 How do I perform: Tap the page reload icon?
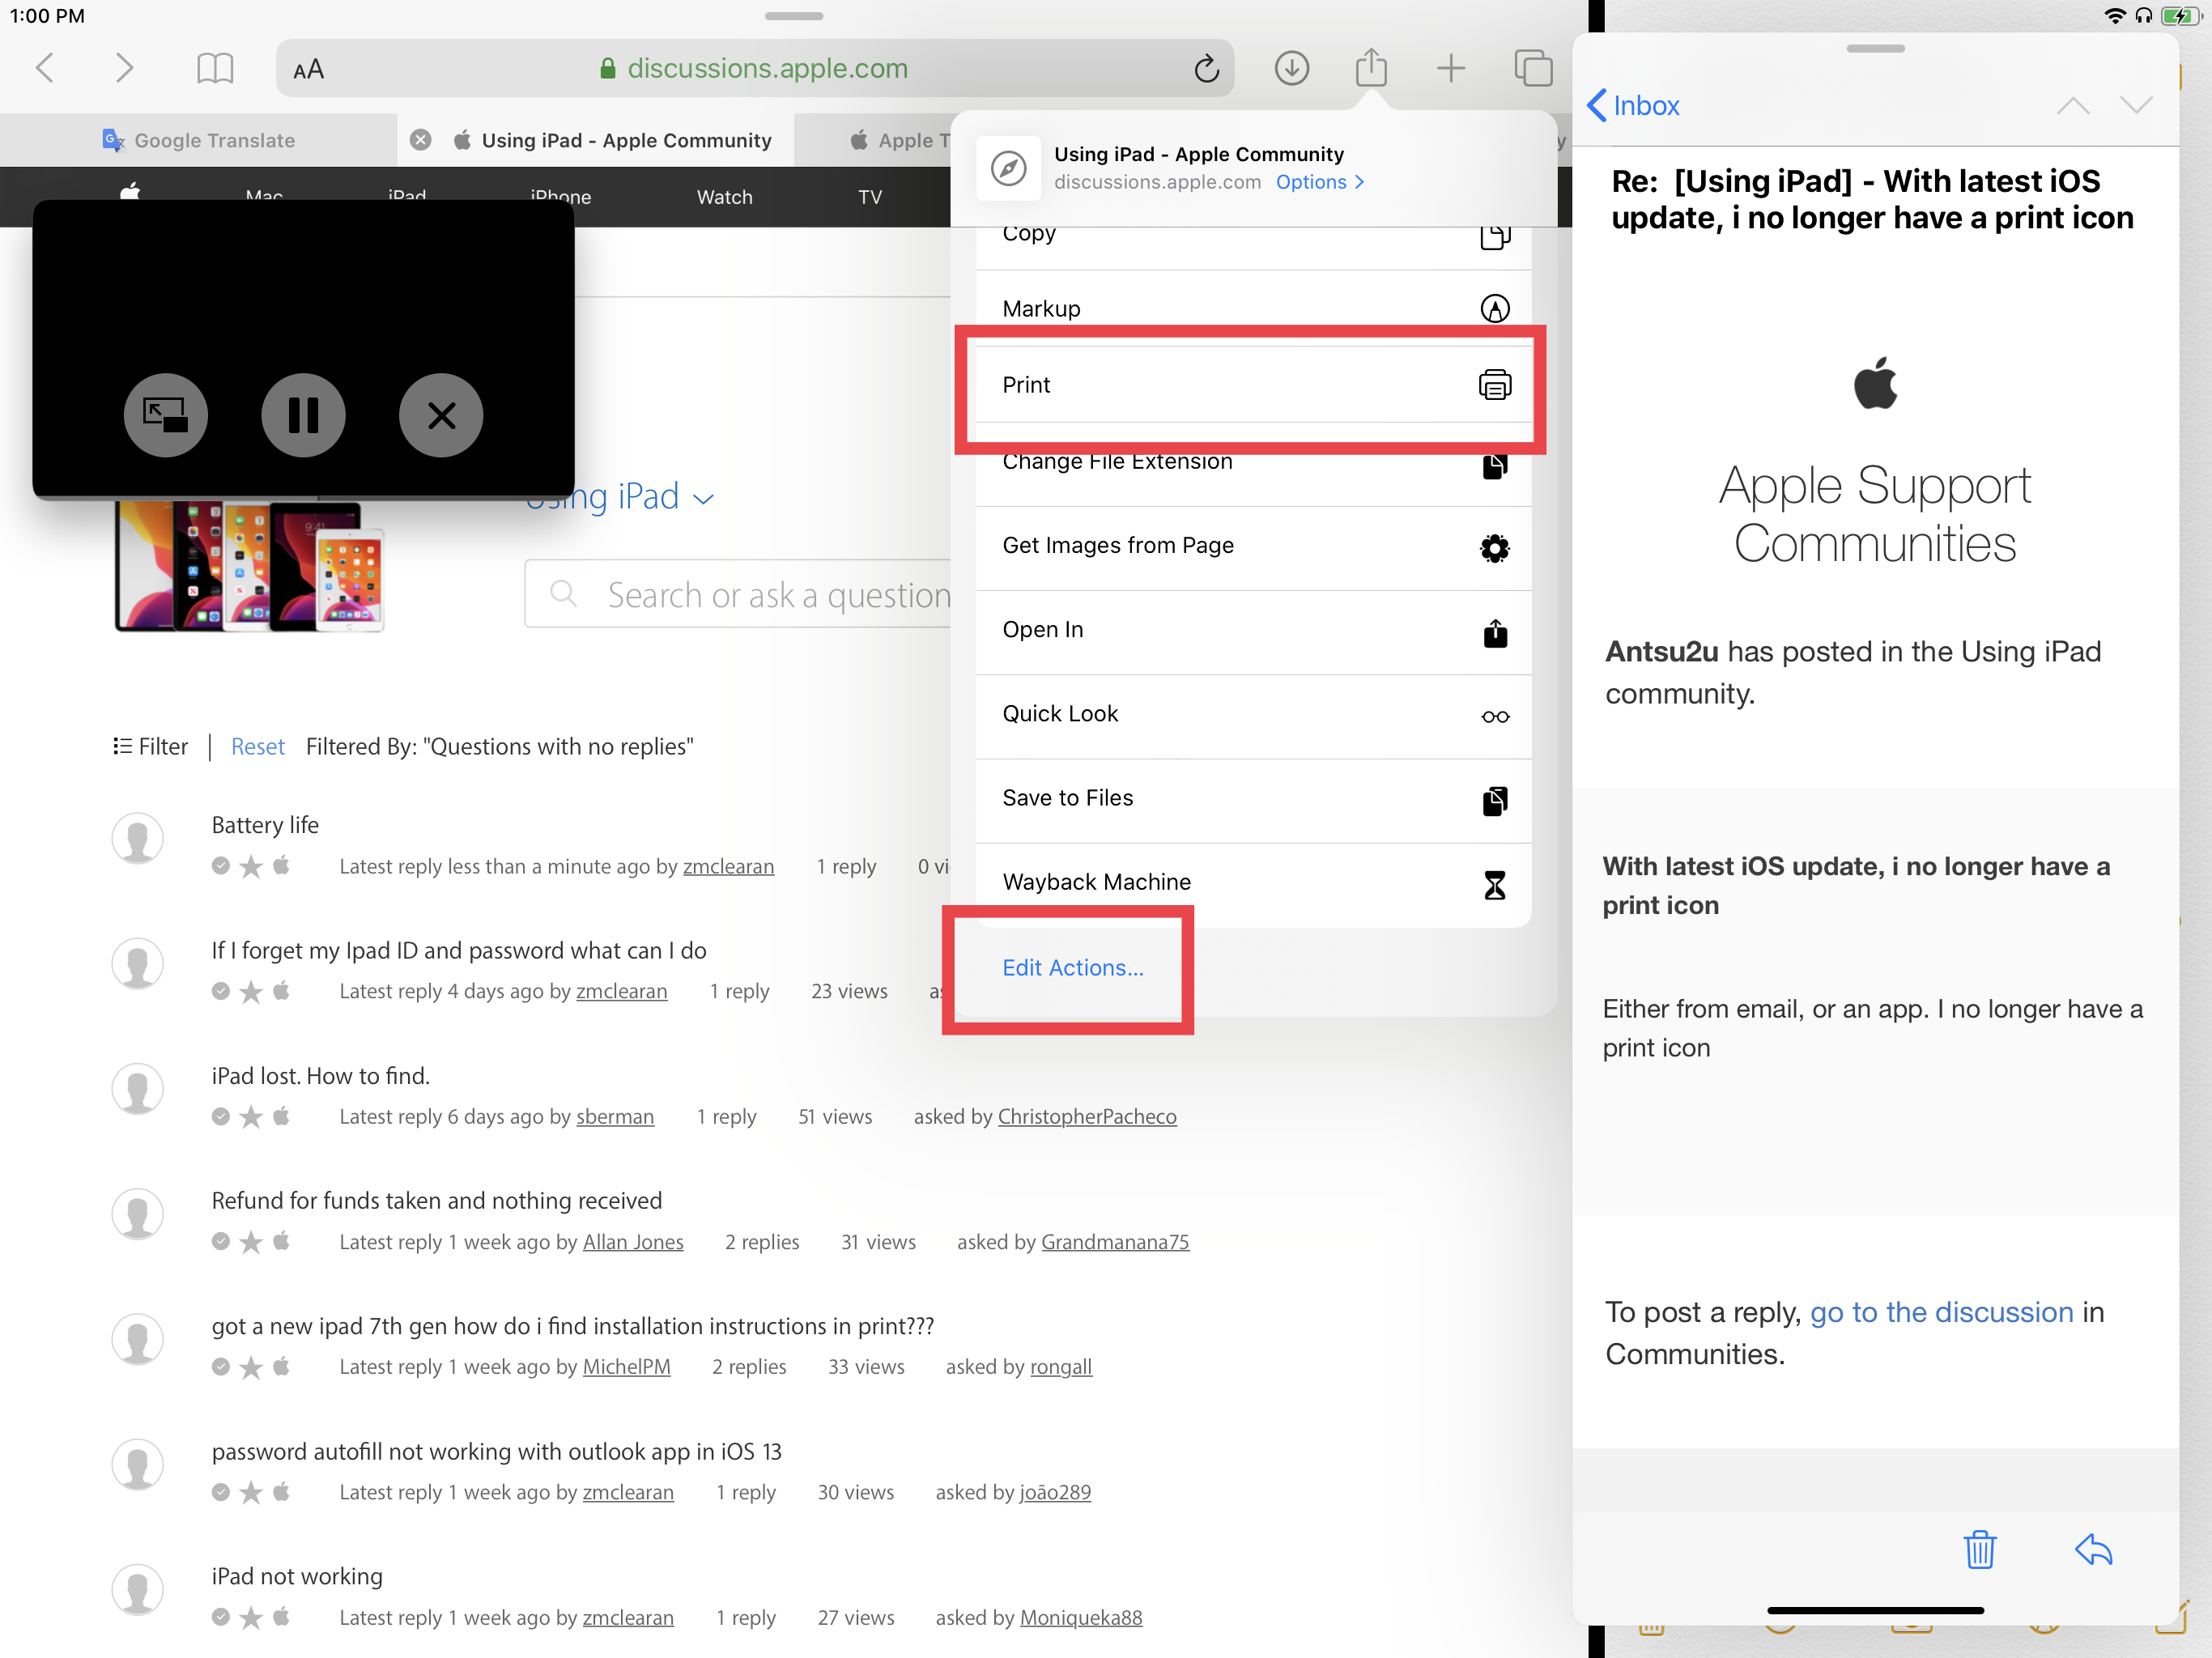point(1206,68)
